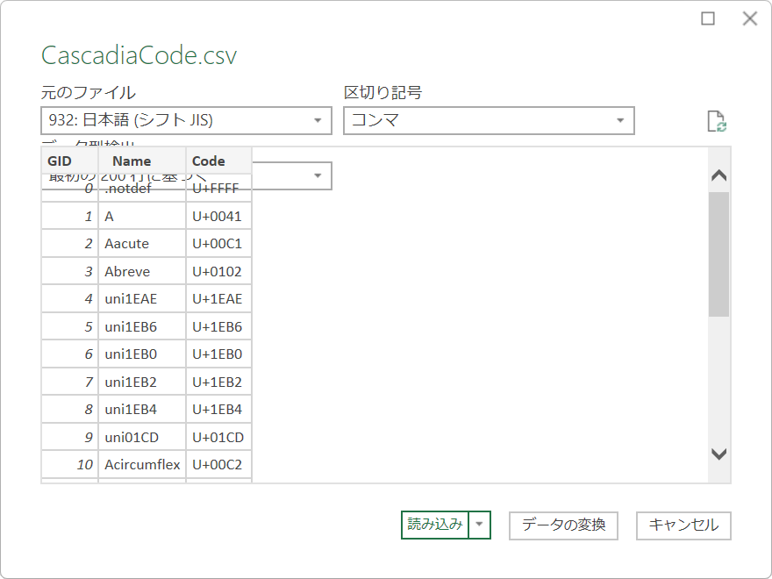Click the scrollbar up arrow
This screenshot has width=772, height=579.
click(718, 175)
